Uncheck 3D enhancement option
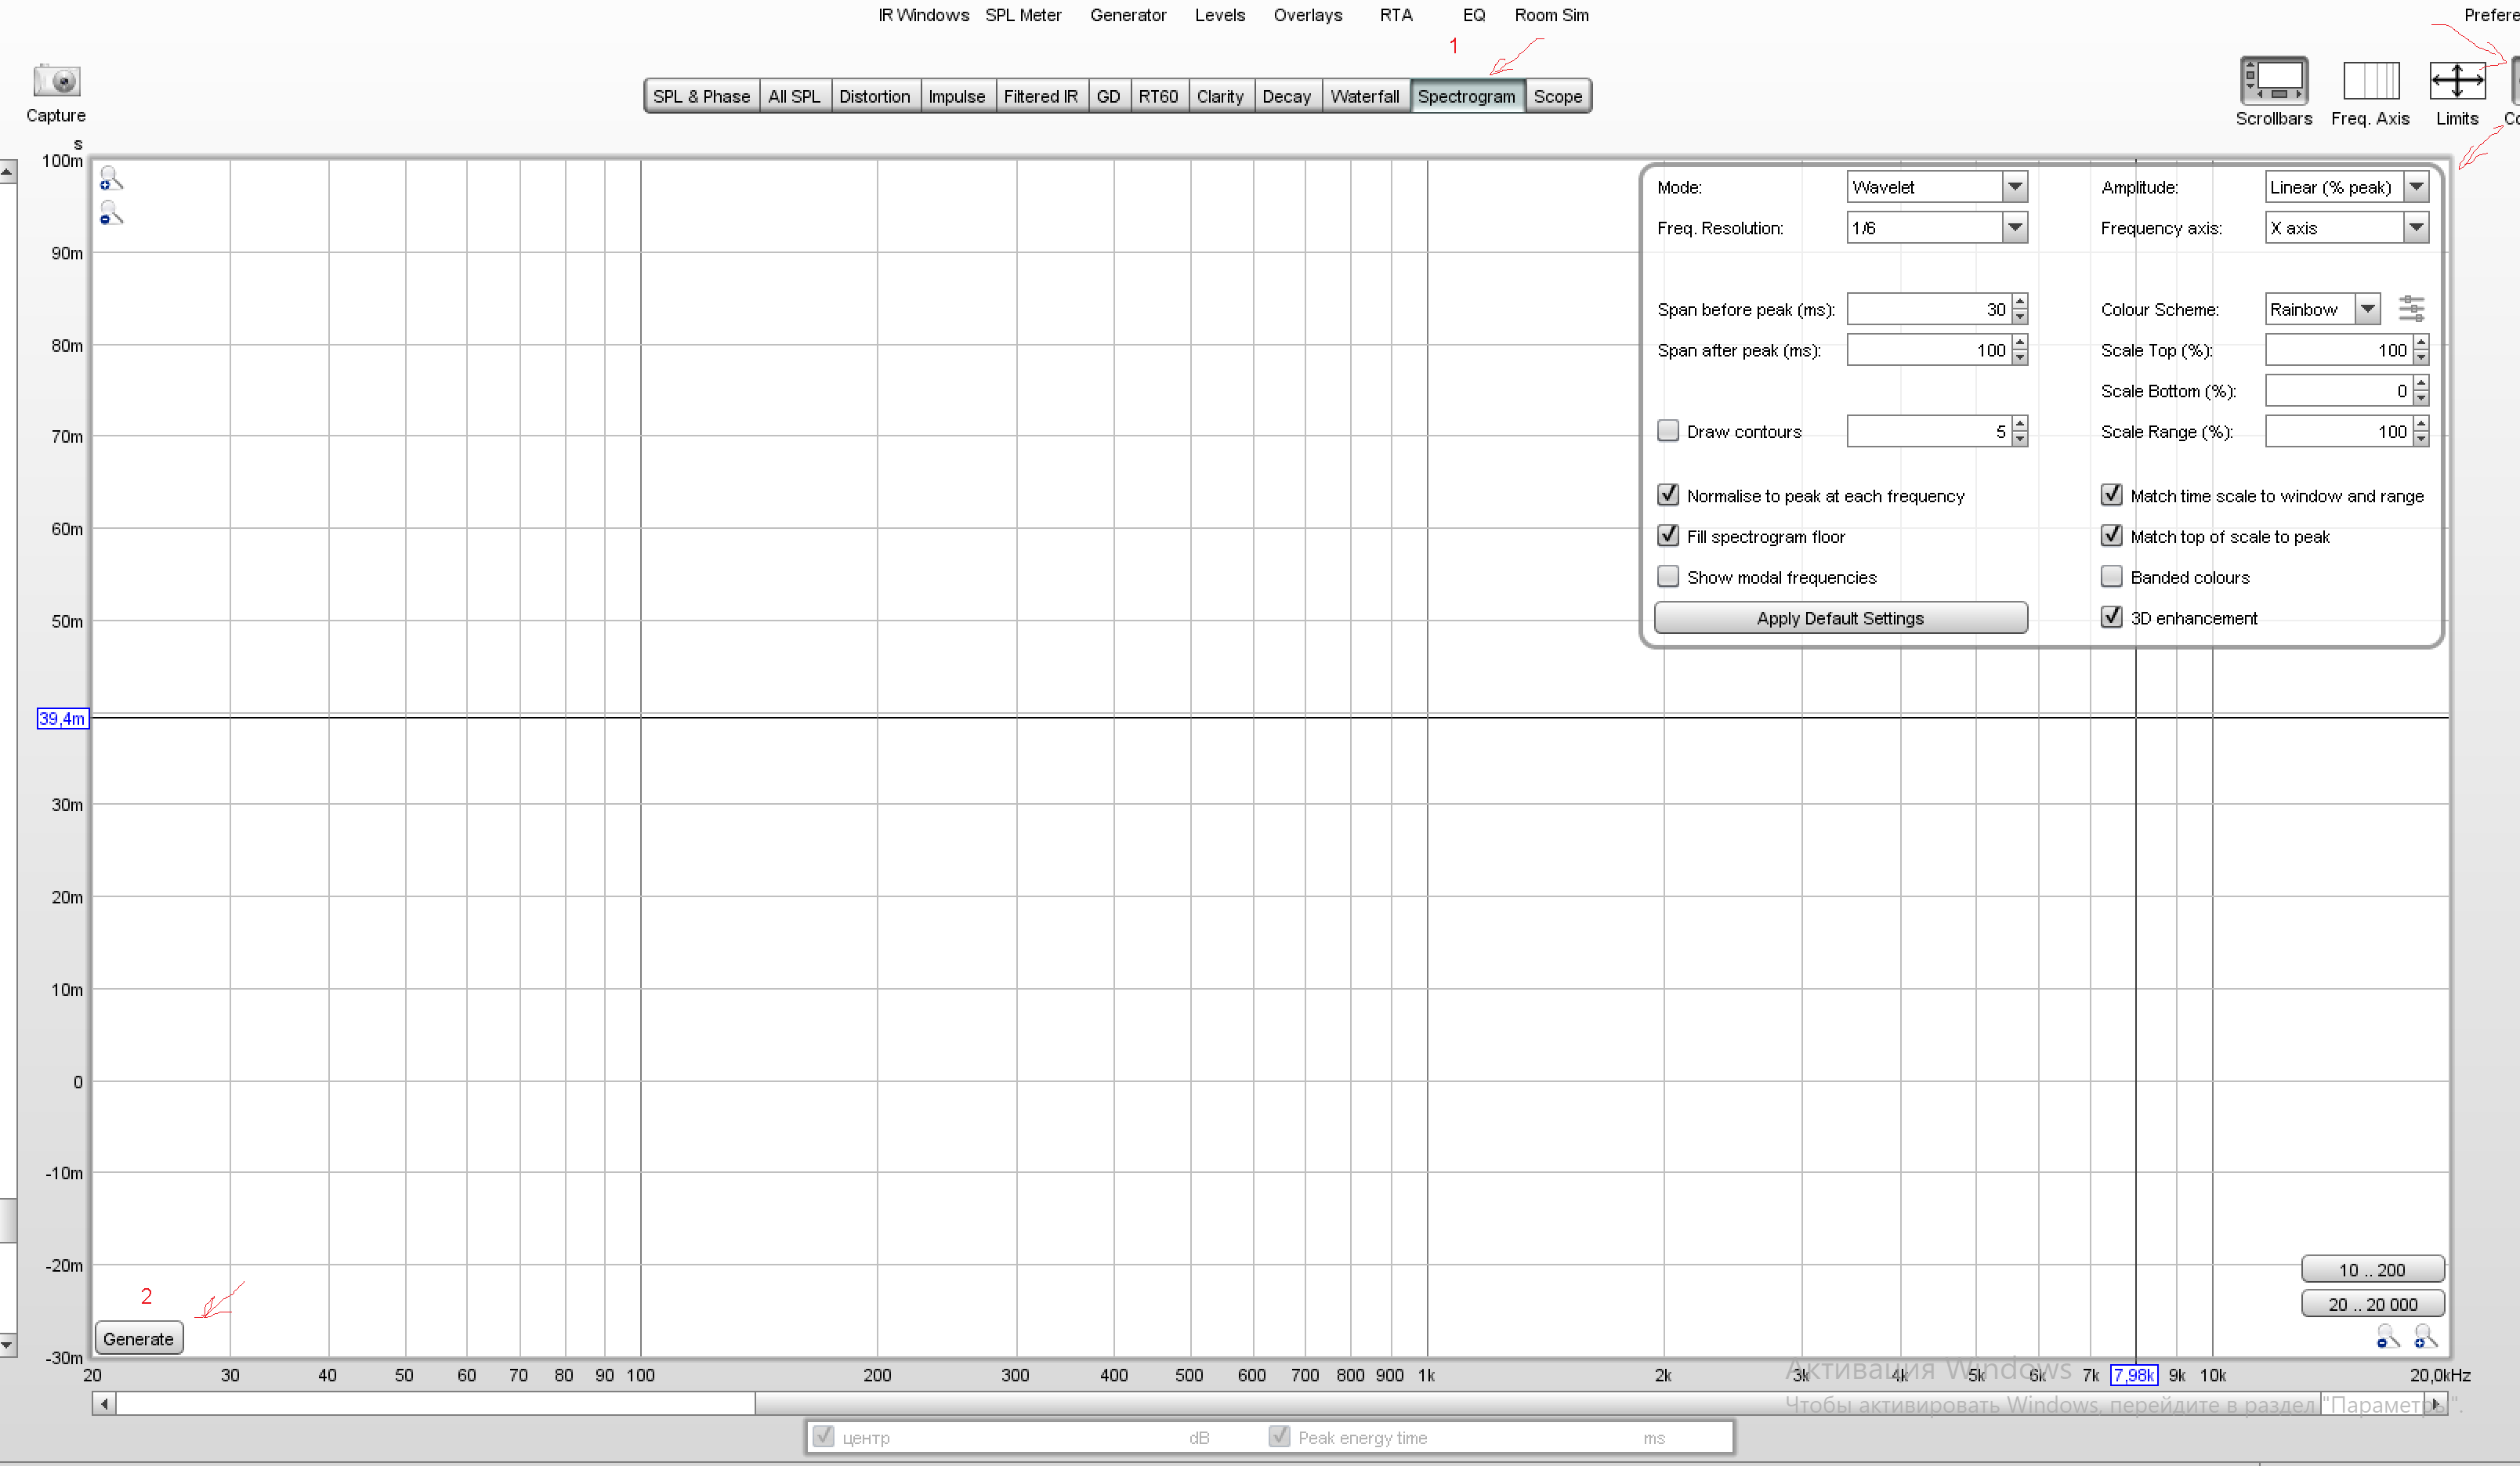The height and width of the screenshot is (1466, 2520). coord(2111,618)
